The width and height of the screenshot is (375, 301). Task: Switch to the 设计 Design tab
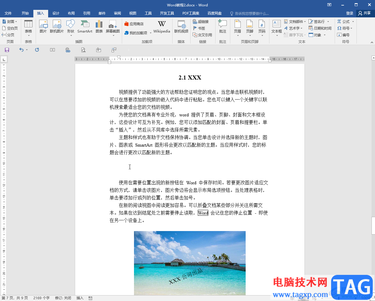click(56, 13)
